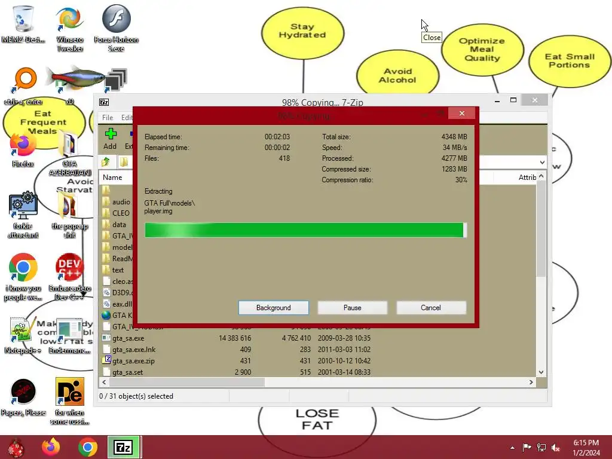Open the MEMZ-Destructive recycle bin desktop icon

coord(23,23)
